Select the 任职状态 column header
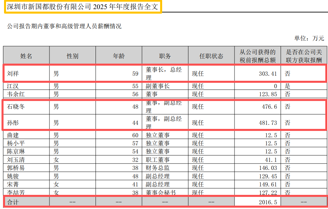The width and height of the screenshot is (328, 209). [211, 56]
